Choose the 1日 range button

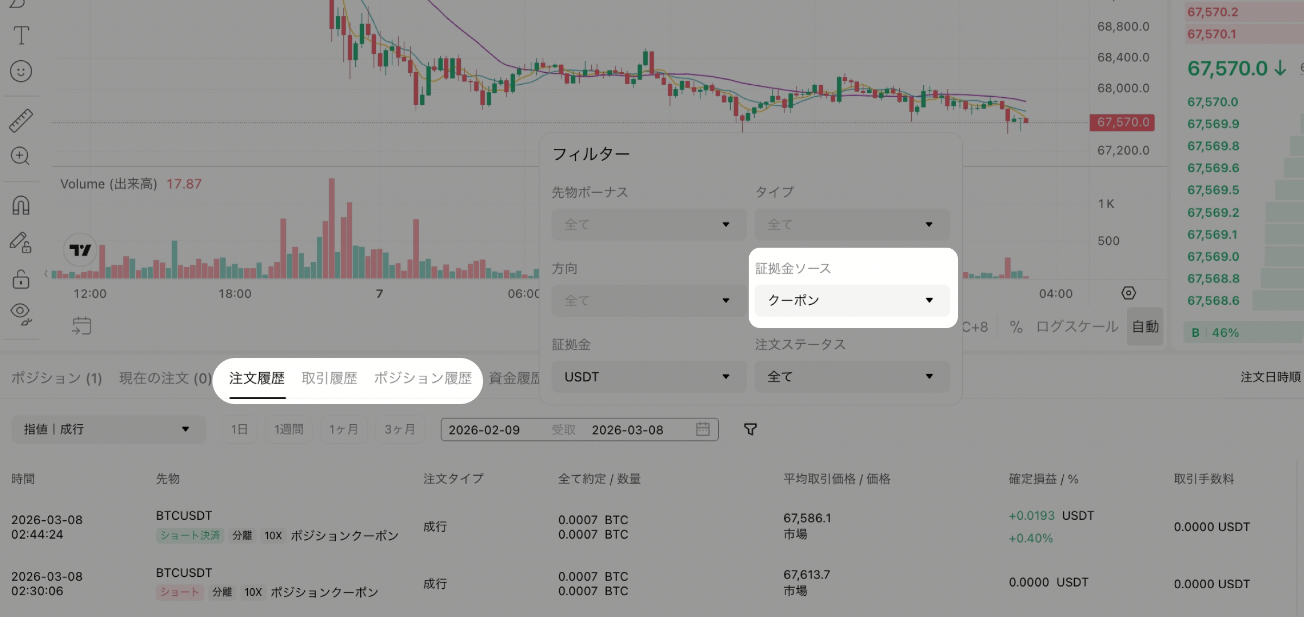coord(239,430)
